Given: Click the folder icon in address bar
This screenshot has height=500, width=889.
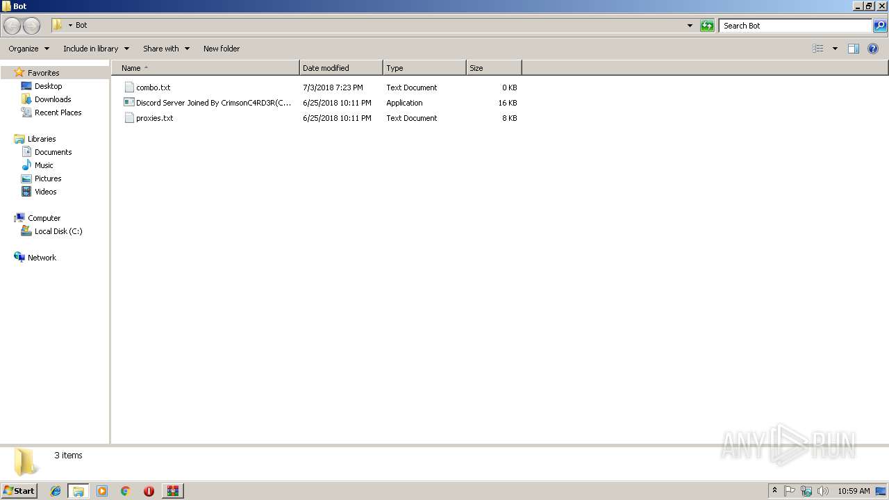Looking at the screenshot, I should coord(58,25).
